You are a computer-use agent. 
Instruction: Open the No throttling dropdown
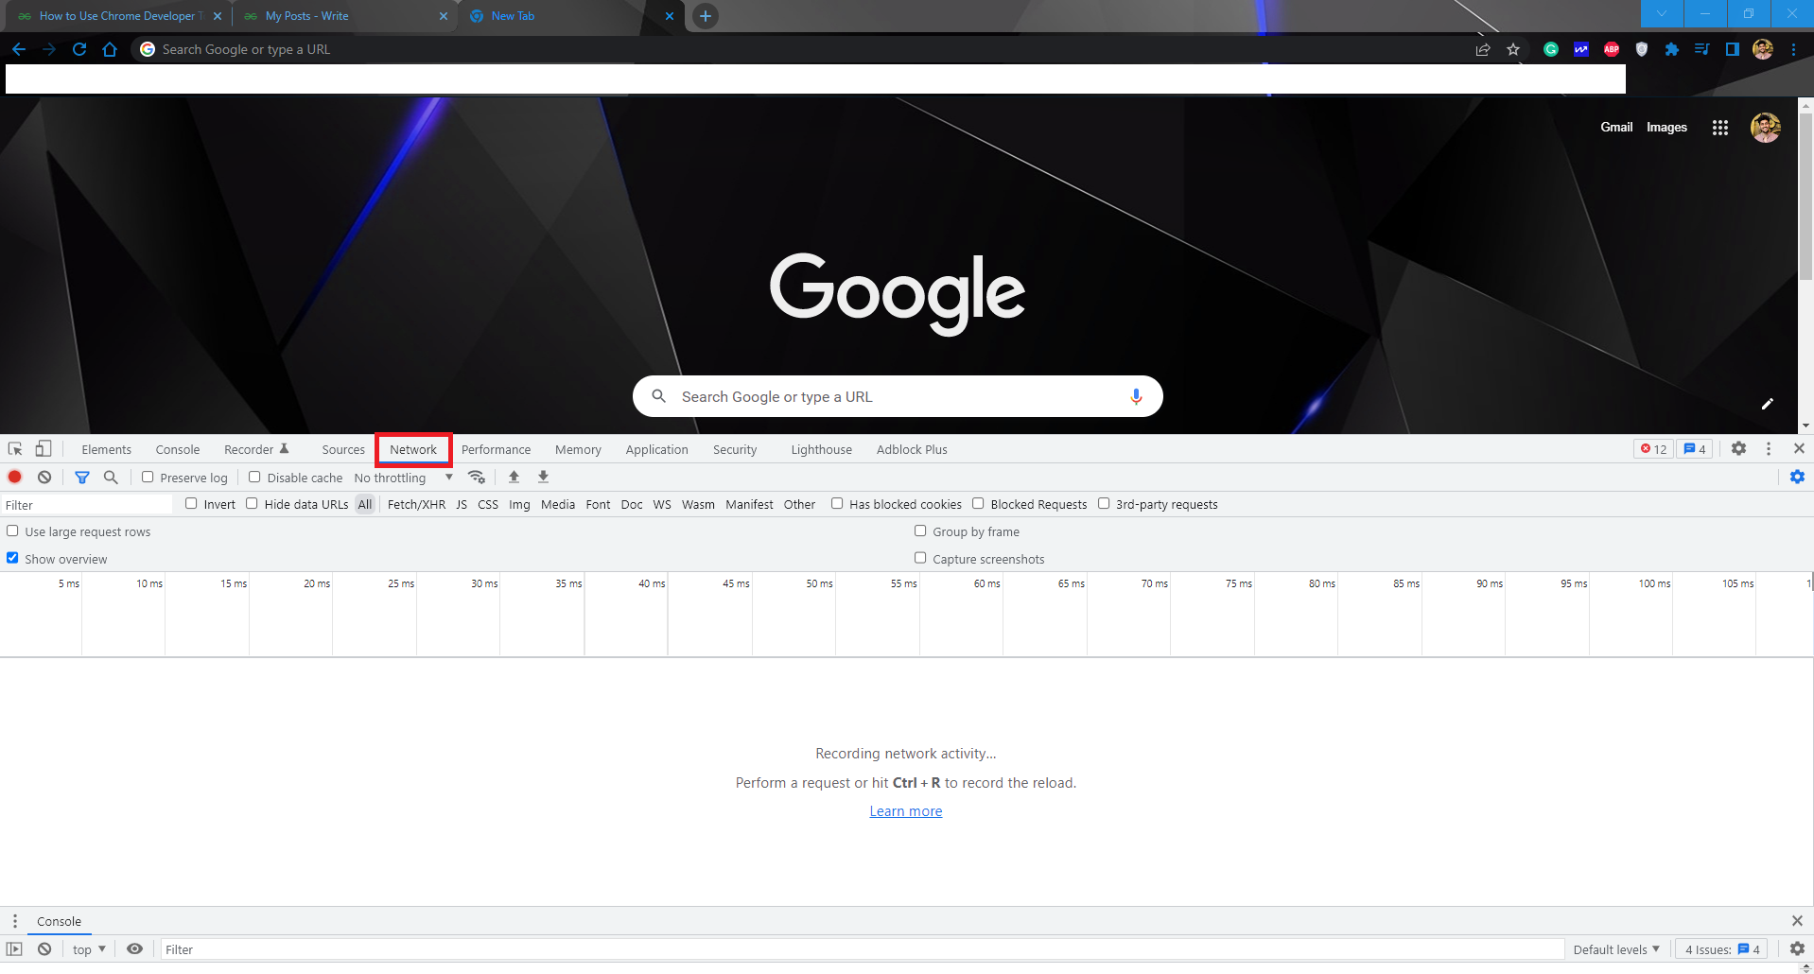404,478
